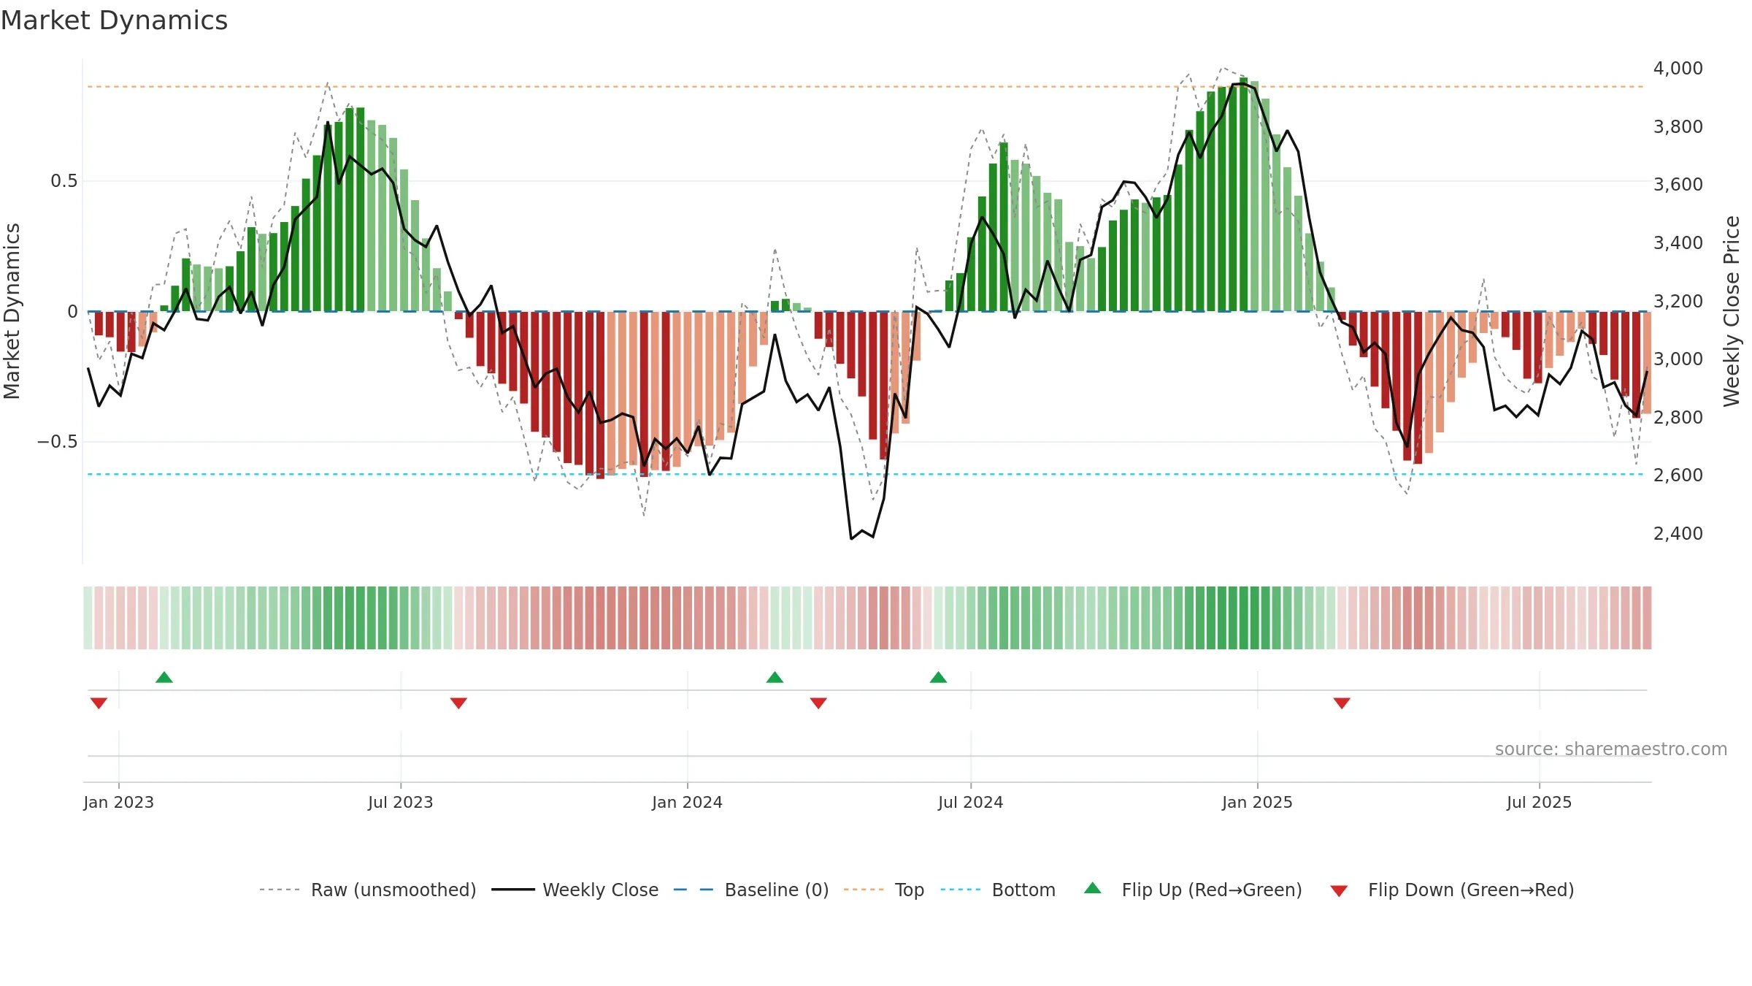
Task: Toggle the Top legend entry
Action: point(884,890)
